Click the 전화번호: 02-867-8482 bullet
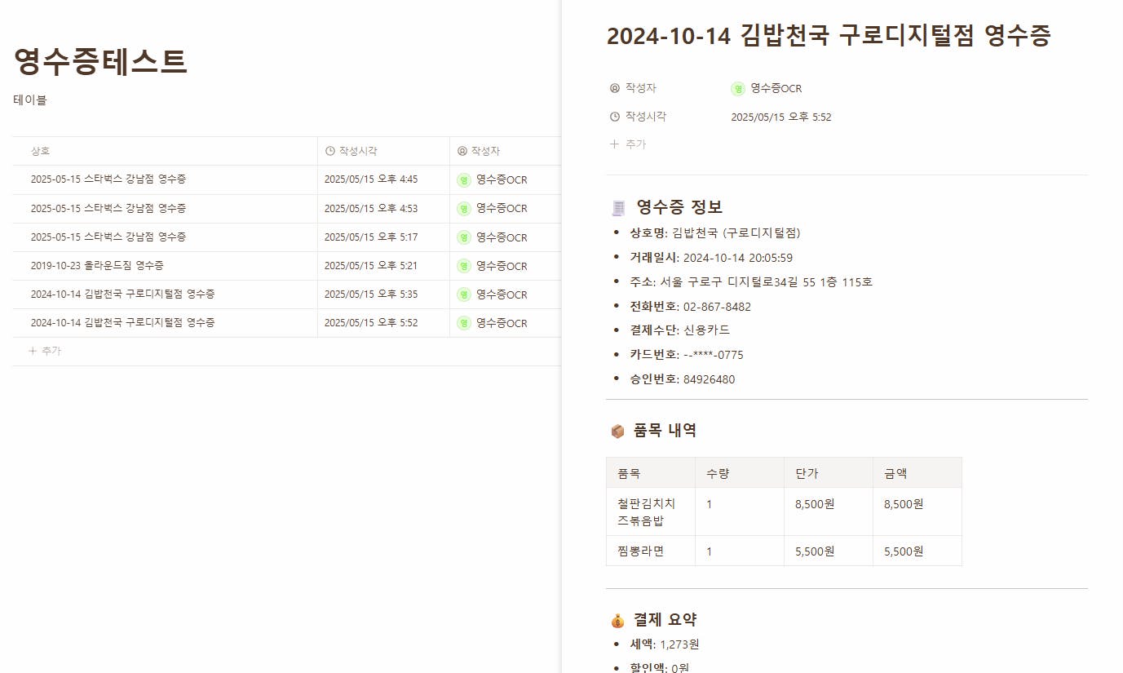This screenshot has width=1123, height=673. point(691,307)
